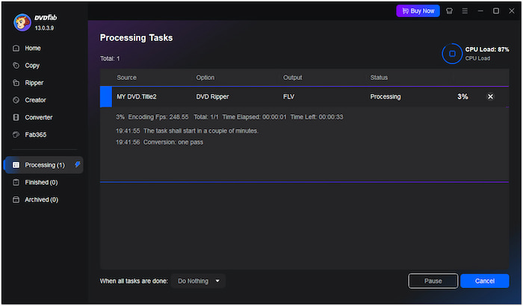The height and width of the screenshot is (306, 523).
Task: Open the hamburger main menu
Action: [465, 11]
